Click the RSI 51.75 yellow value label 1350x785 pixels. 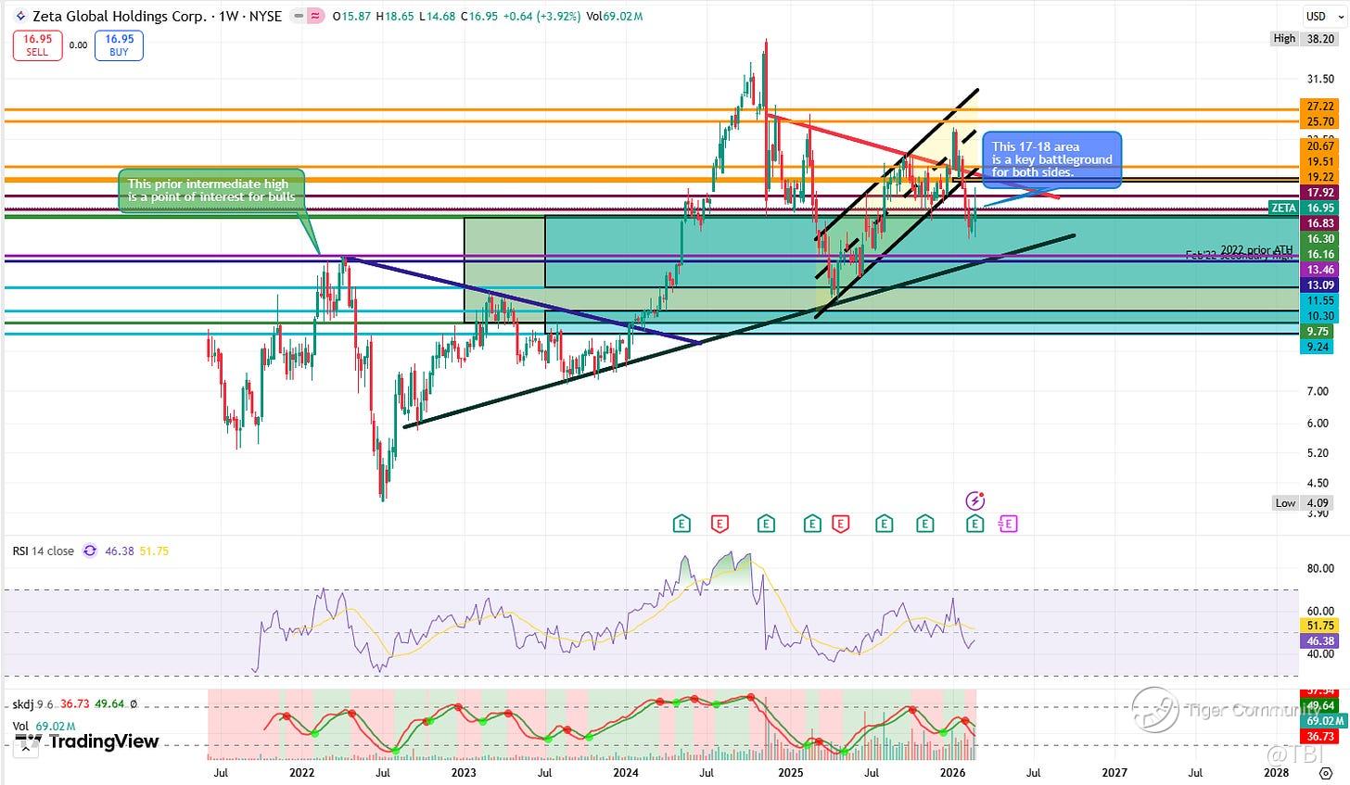tap(1318, 626)
